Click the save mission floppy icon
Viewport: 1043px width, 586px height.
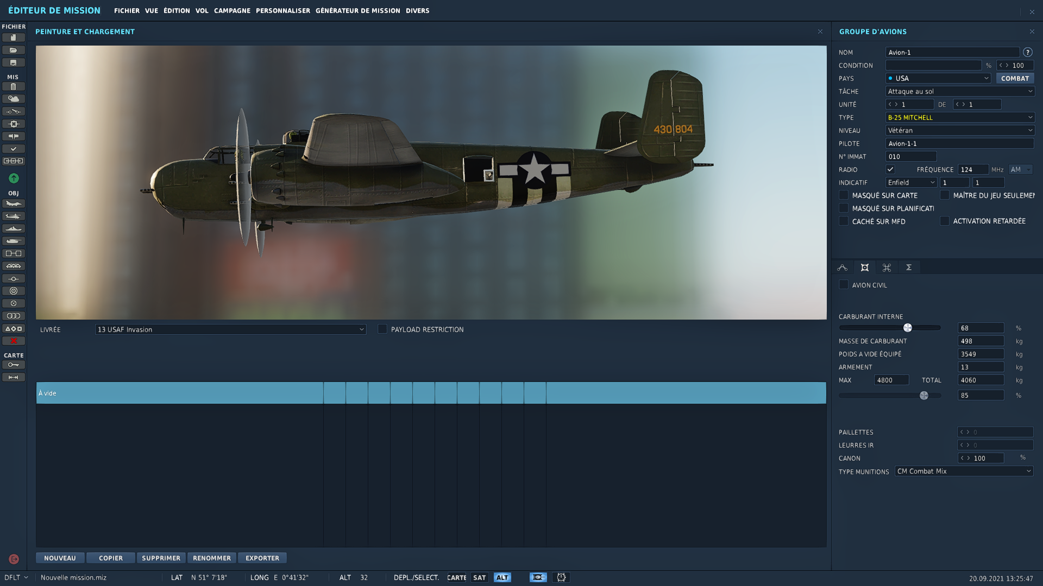14,62
